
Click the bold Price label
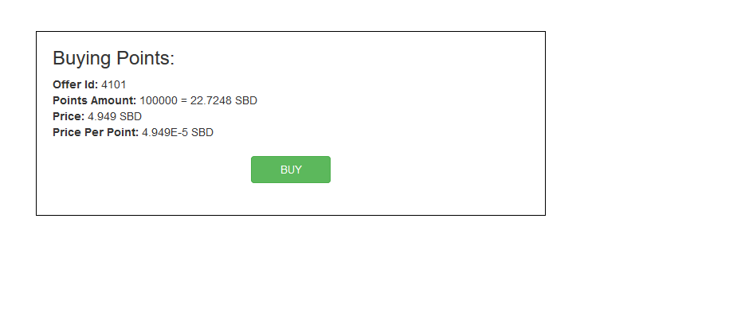coord(68,116)
